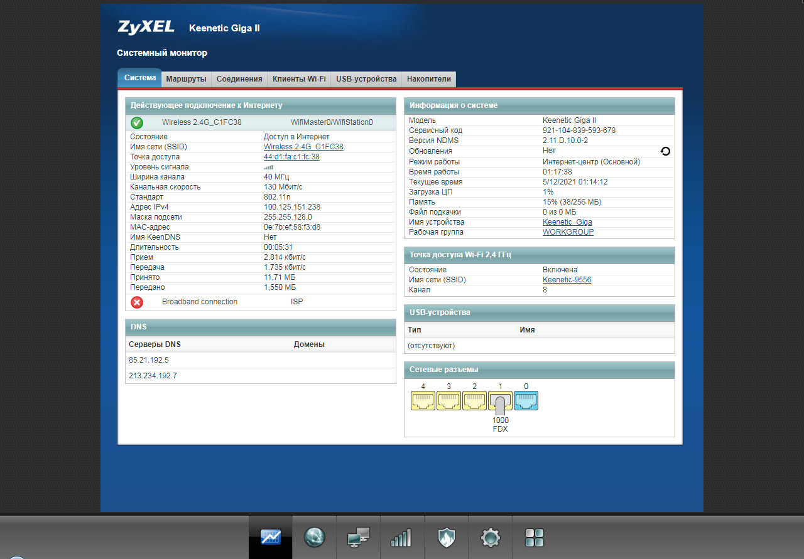
Task: Click the CPU load value 1%
Action: pyautogui.click(x=548, y=192)
